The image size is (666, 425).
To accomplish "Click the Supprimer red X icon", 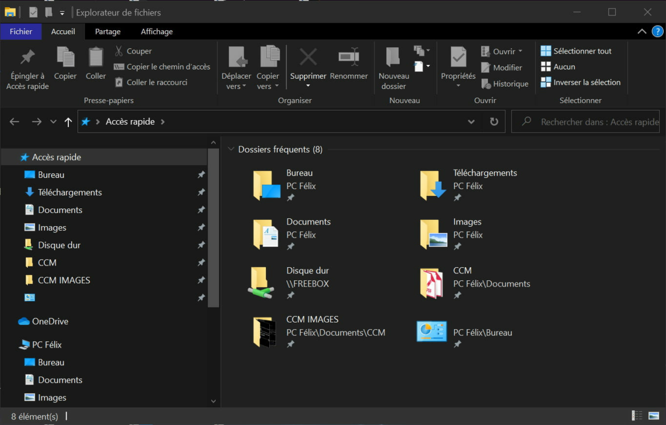I will tap(308, 58).
